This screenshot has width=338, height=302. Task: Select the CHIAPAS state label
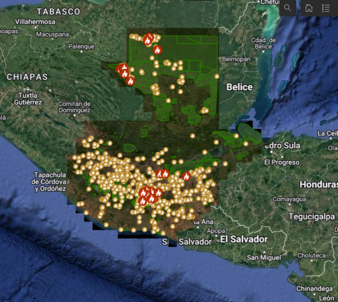[x=27, y=77]
